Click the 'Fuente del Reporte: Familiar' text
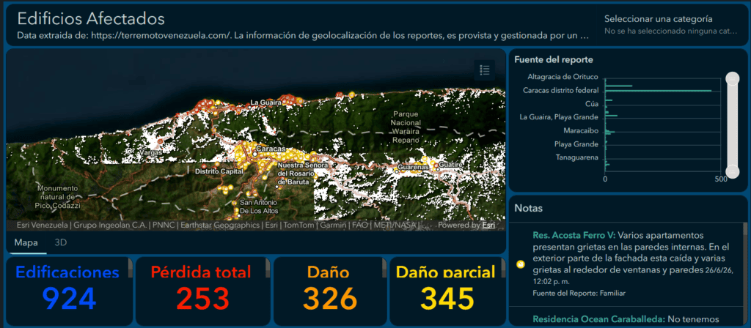The height and width of the screenshot is (328, 751). coord(579,293)
